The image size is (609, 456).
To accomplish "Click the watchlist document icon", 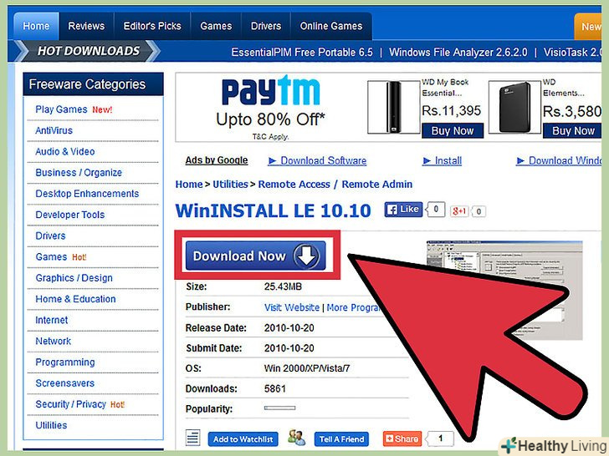I will [193, 438].
